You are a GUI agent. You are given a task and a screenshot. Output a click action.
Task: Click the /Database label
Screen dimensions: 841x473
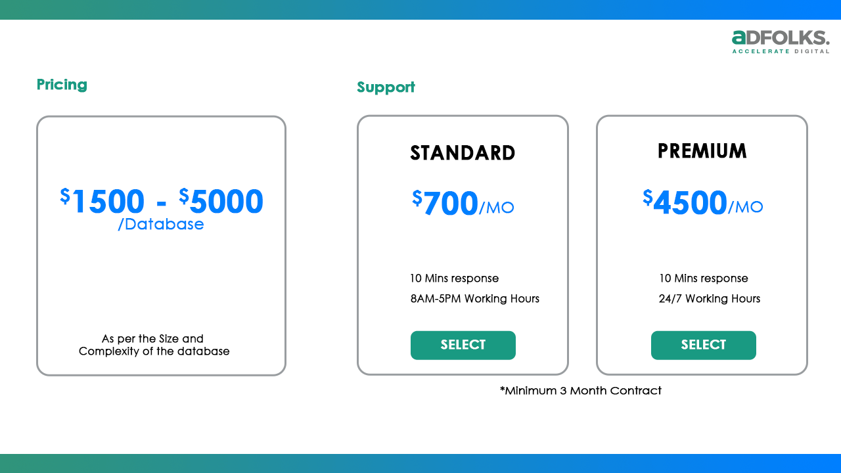(x=161, y=225)
